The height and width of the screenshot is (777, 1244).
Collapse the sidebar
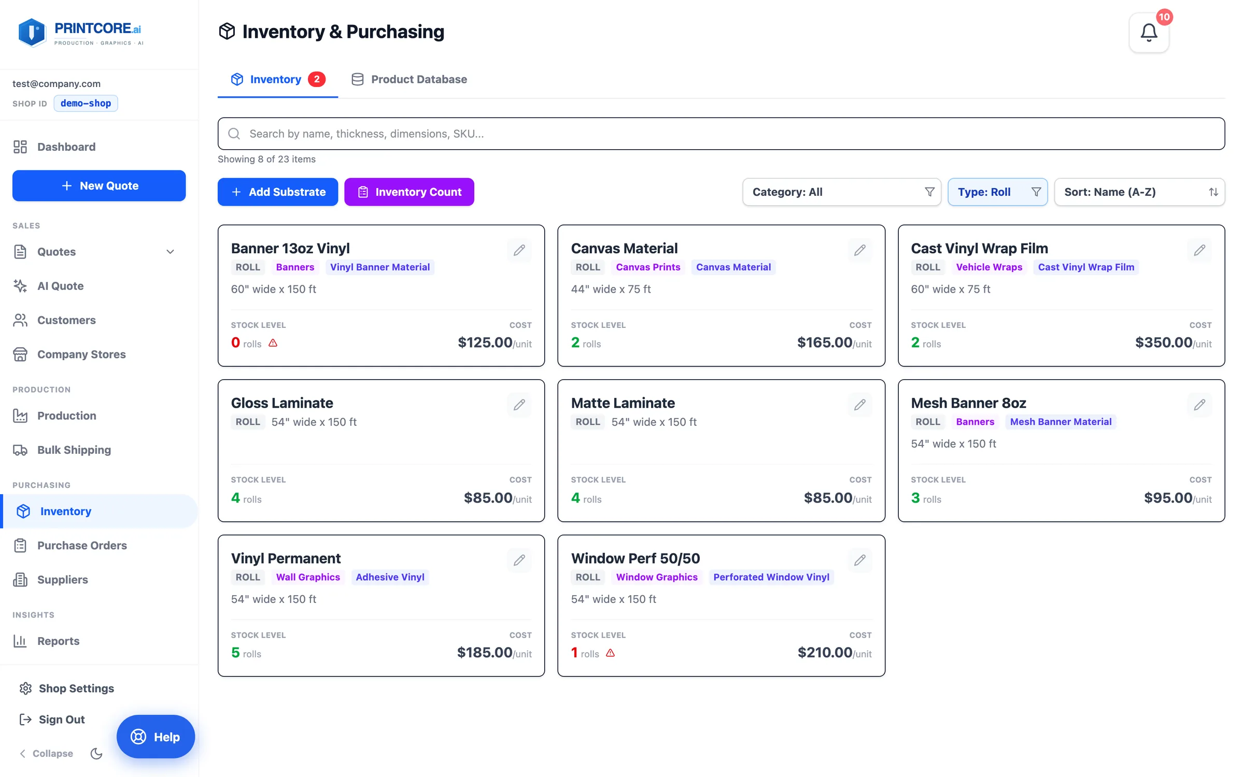46,753
